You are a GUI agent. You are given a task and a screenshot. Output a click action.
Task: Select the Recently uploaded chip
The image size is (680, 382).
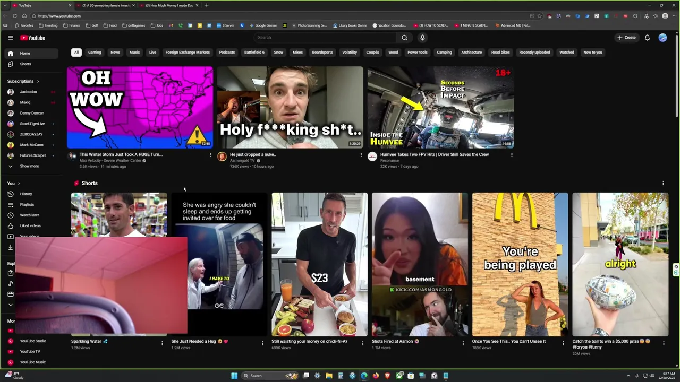click(534, 52)
